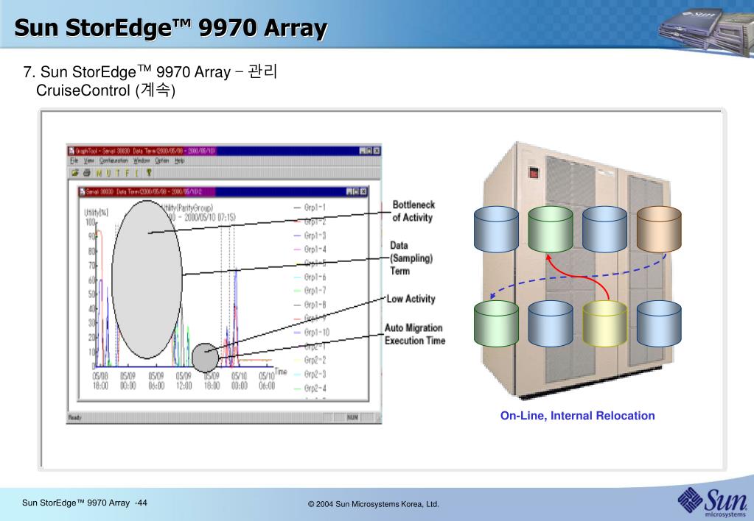The image size is (754, 521).
Task: Select the T toolbar button
Action: point(118,174)
